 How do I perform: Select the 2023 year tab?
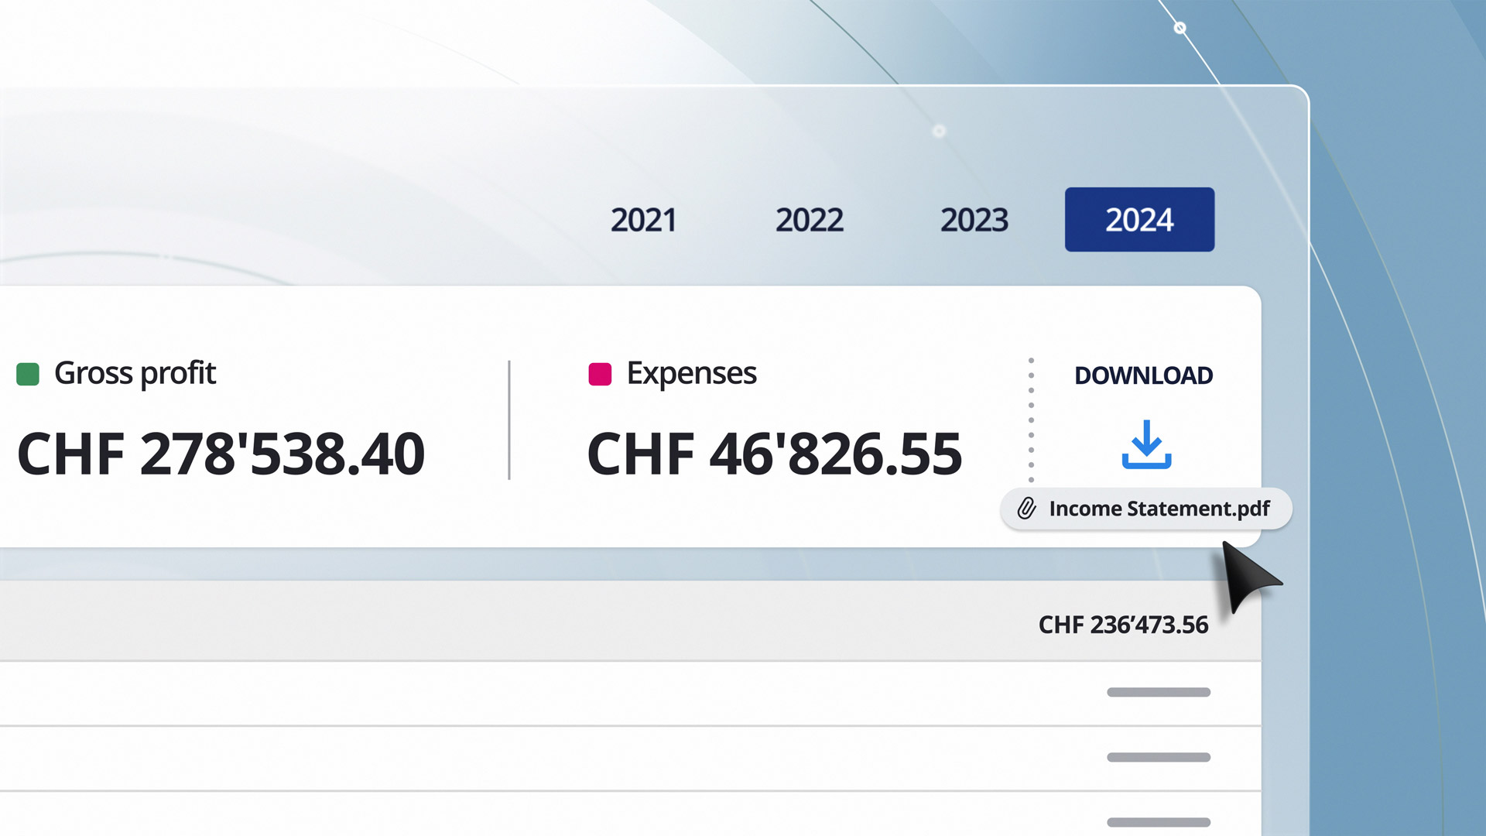pyautogui.click(x=974, y=220)
